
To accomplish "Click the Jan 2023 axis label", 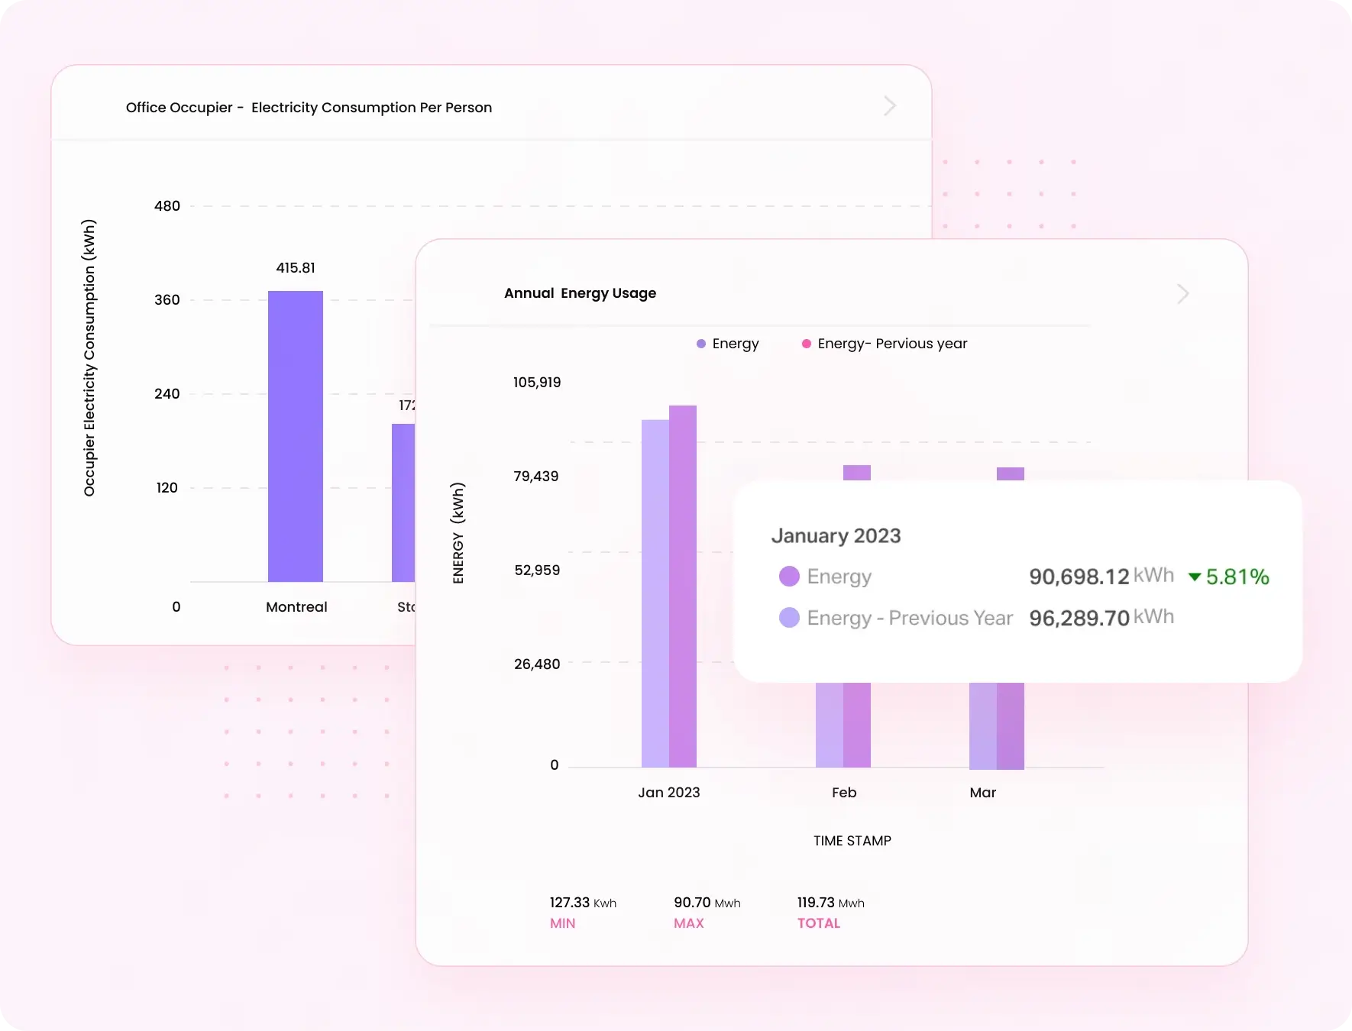I will click(668, 793).
